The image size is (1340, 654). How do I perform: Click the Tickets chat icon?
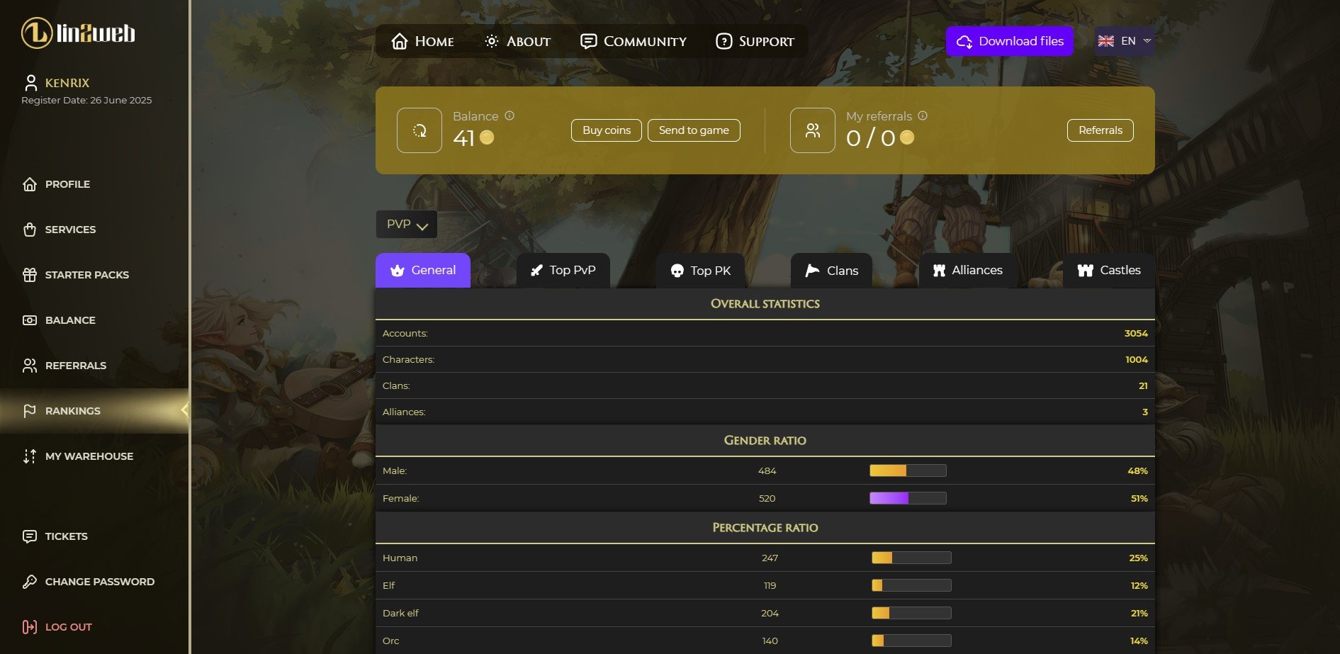(30, 536)
